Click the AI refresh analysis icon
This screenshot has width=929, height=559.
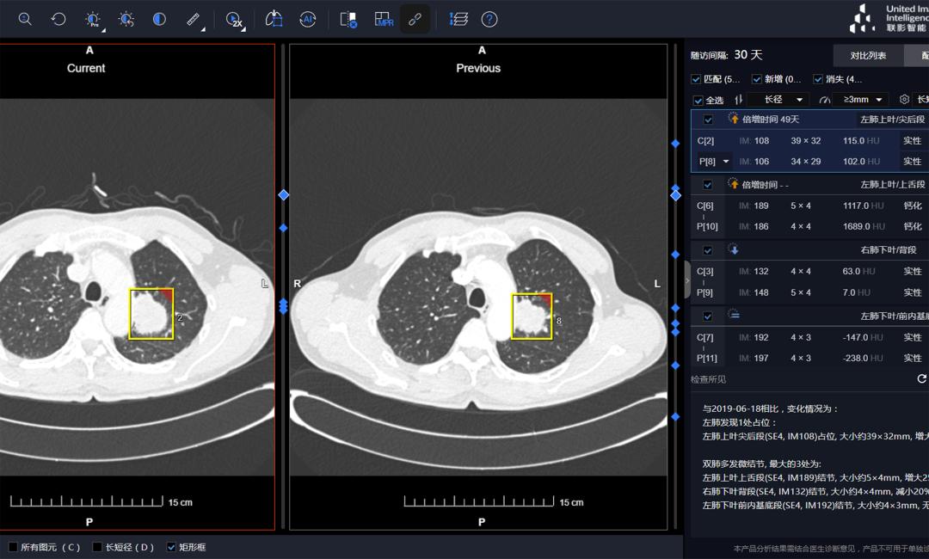(307, 19)
